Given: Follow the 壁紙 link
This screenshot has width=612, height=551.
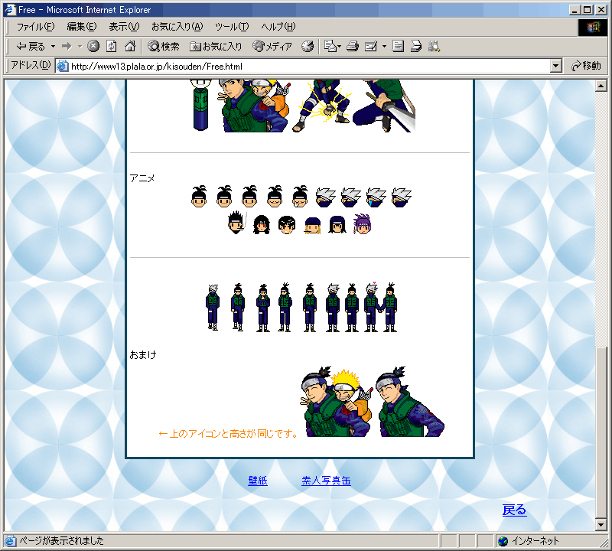Looking at the screenshot, I should [x=258, y=481].
